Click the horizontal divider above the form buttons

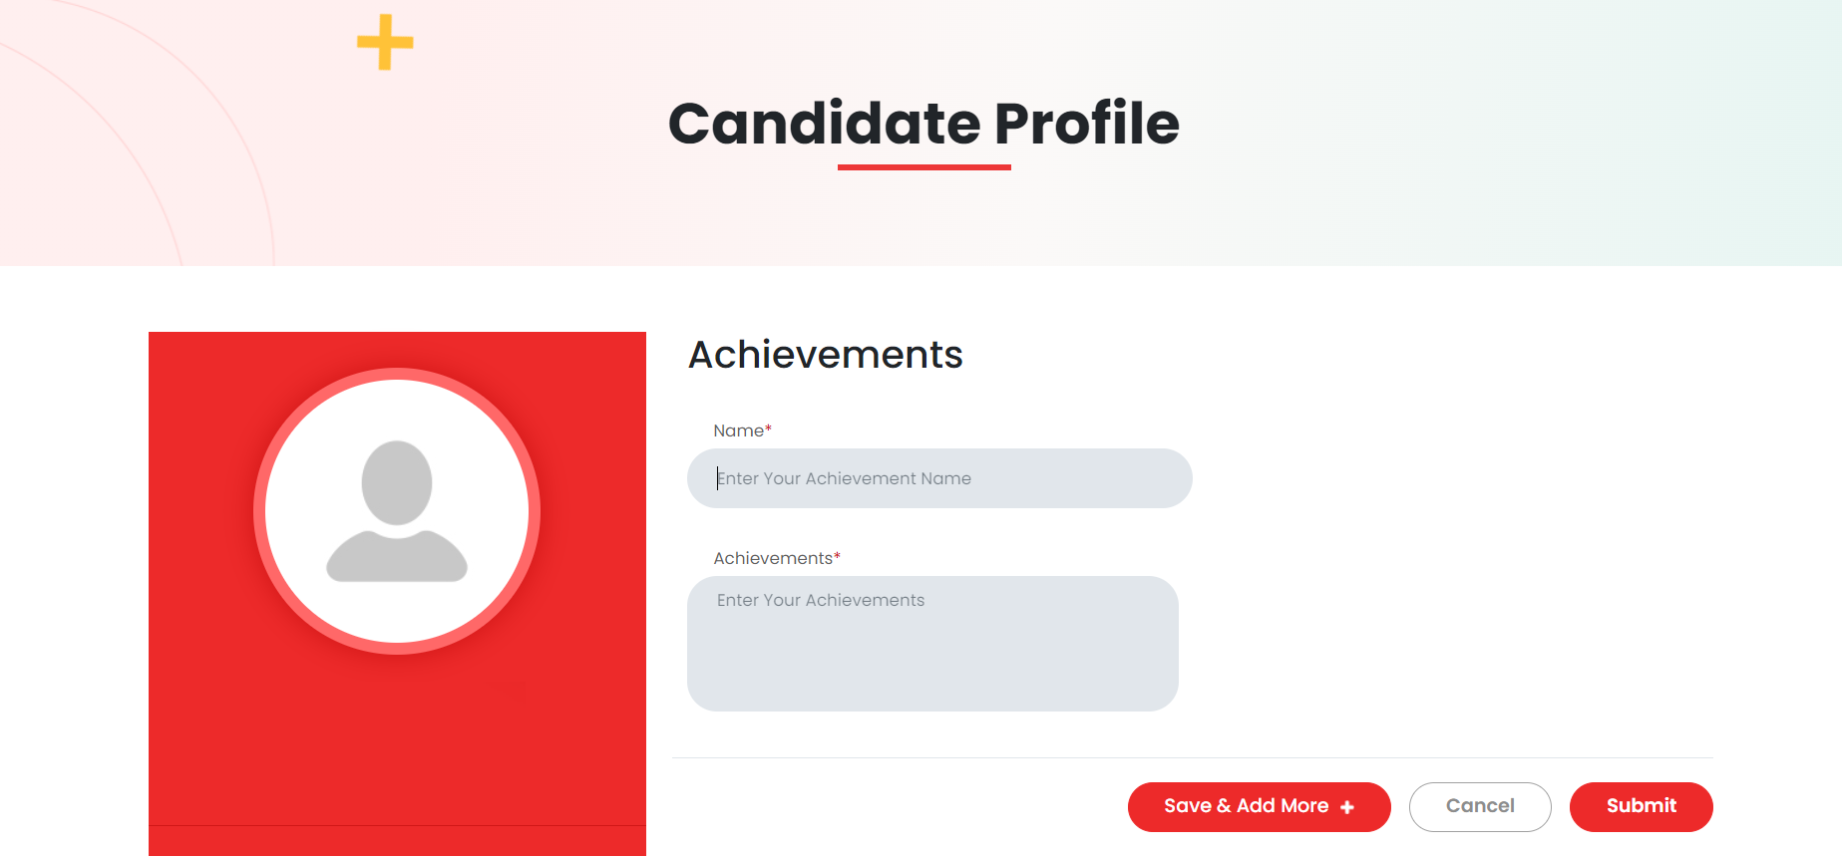1192,758
